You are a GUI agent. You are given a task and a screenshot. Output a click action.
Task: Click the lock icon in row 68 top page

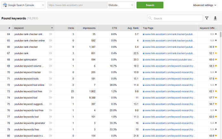[144, 60]
